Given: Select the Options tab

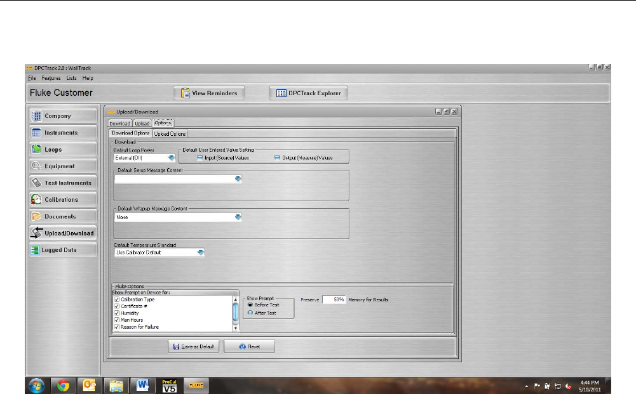Looking at the screenshot, I should click(x=163, y=123).
